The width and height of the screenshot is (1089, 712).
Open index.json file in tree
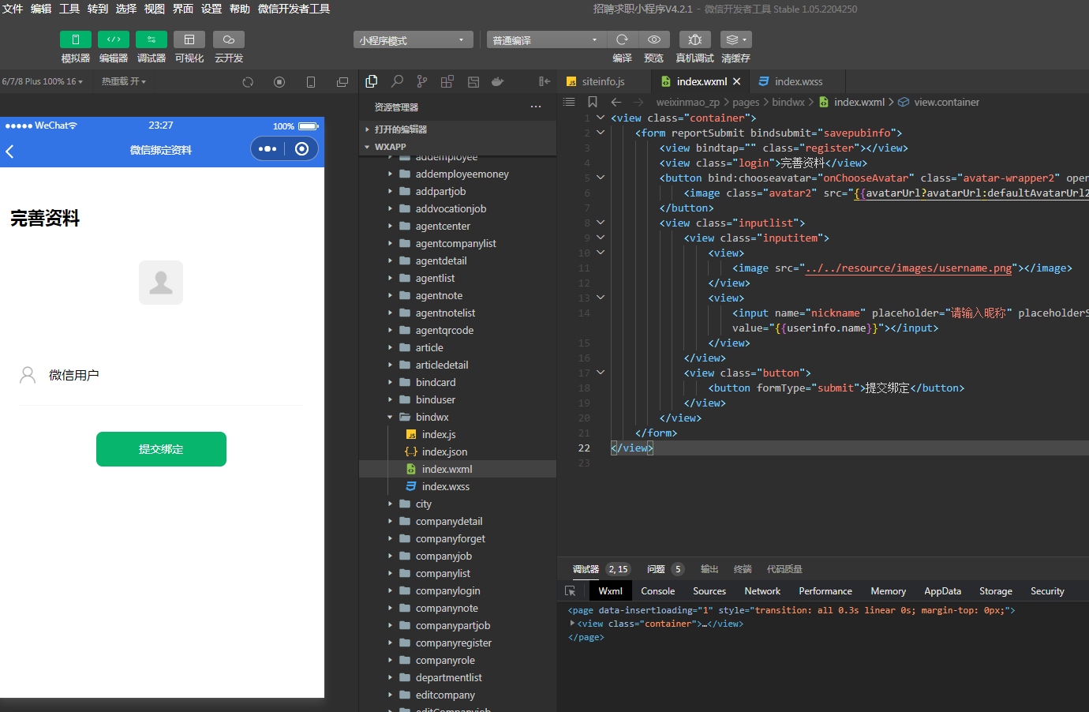coord(458,452)
